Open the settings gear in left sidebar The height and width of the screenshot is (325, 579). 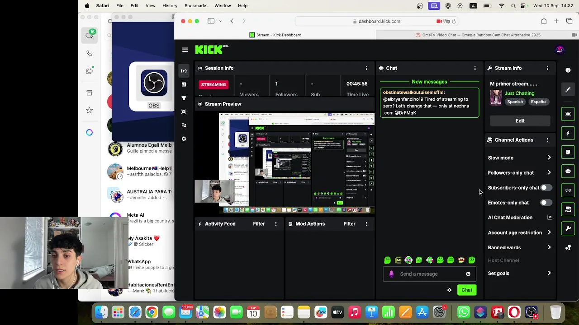click(184, 139)
